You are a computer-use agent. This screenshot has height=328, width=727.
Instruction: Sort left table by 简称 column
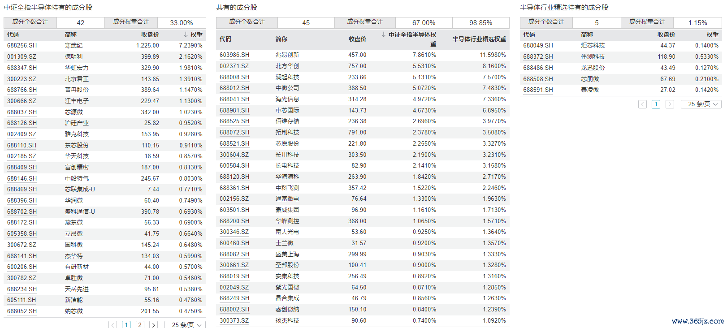71,35
